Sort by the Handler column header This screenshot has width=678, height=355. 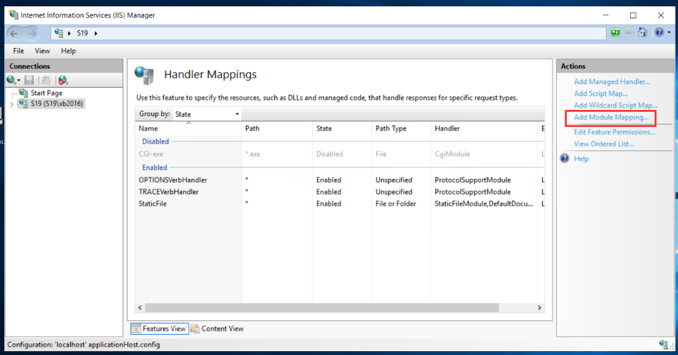(x=484, y=128)
